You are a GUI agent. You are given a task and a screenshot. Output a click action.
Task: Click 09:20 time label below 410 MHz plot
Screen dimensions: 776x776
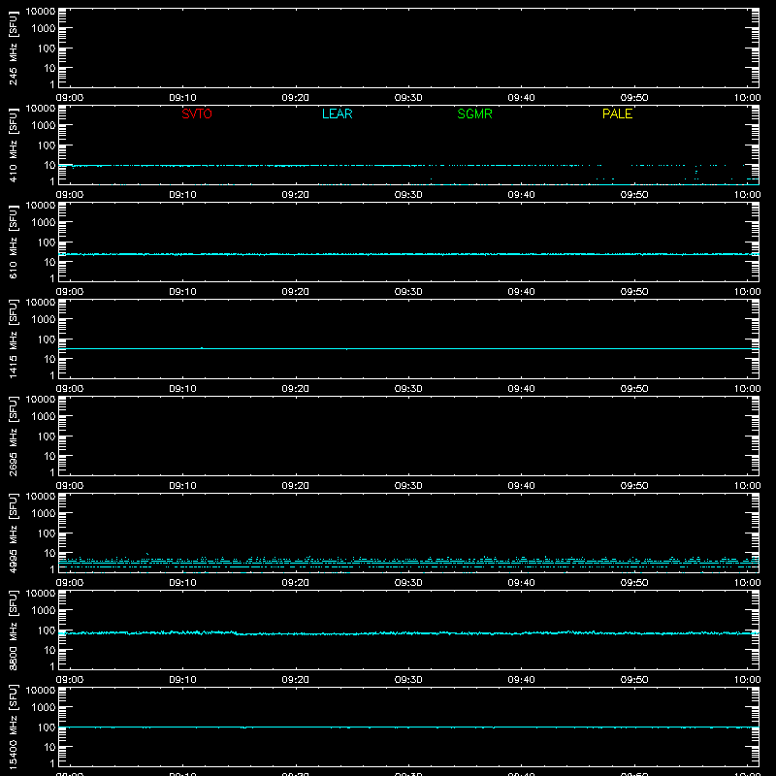[296, 195]
